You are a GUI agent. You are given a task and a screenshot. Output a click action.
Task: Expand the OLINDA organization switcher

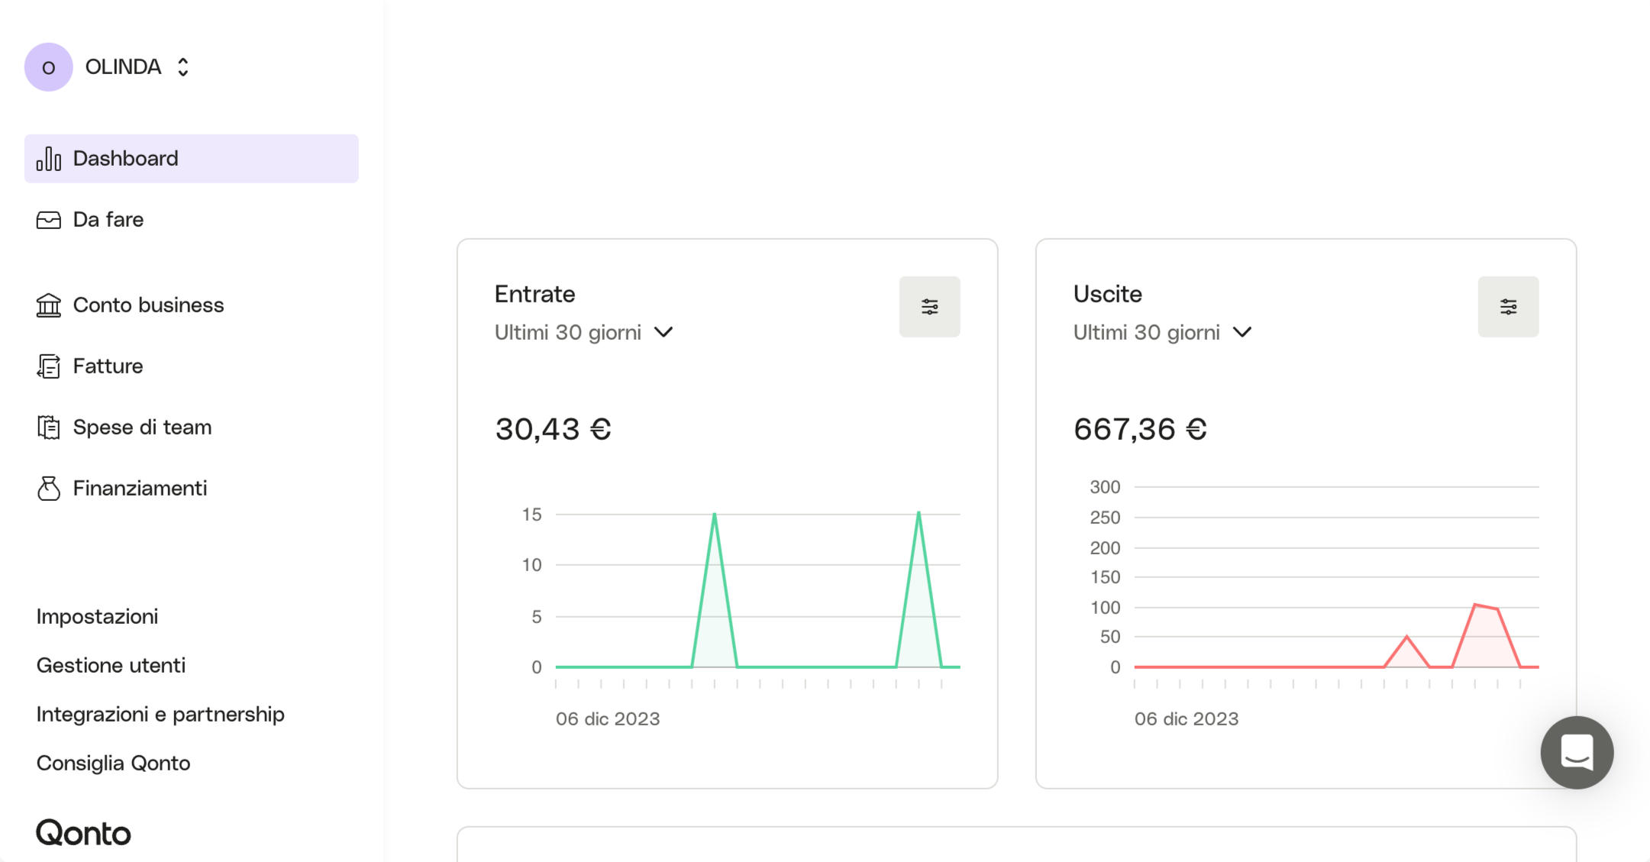coord(182,67)
